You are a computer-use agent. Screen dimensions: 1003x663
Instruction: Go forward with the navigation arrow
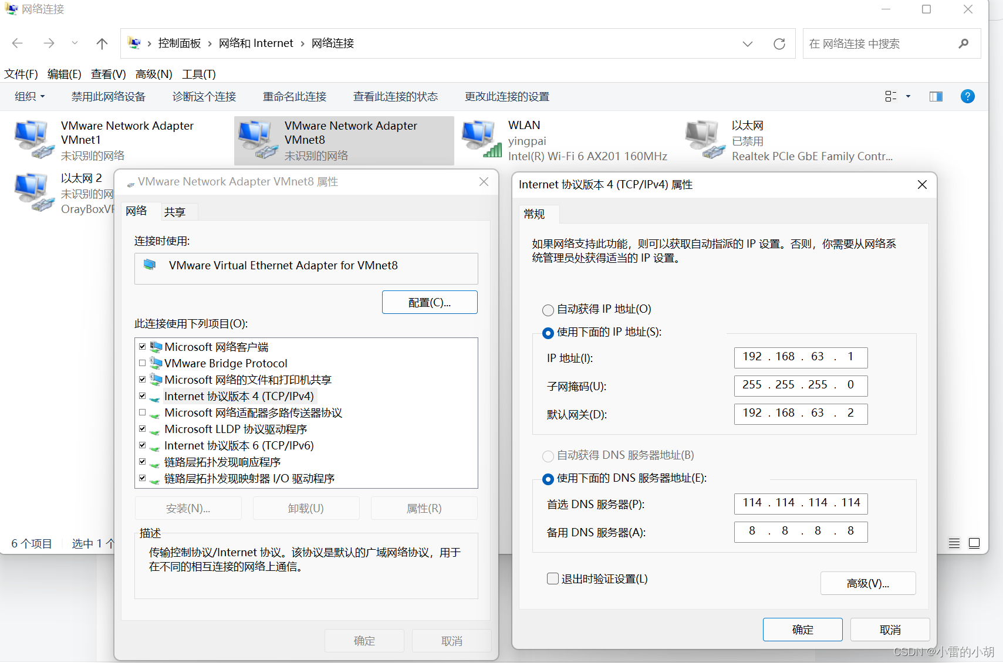click(49, 43)
